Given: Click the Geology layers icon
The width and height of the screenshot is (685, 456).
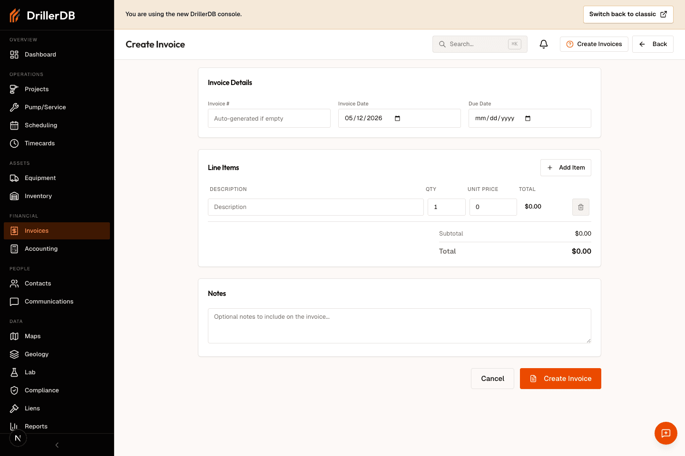Looking at the screenshot, I should 14,354.
